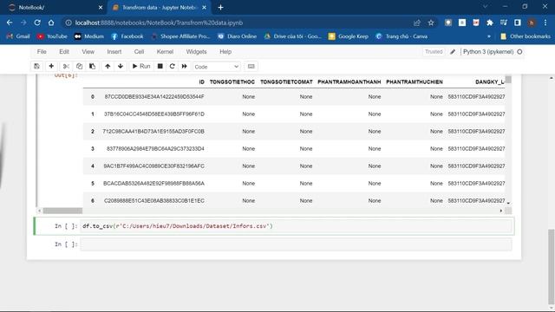
Task: Open the Kernel menu
Action: (165, 52)
